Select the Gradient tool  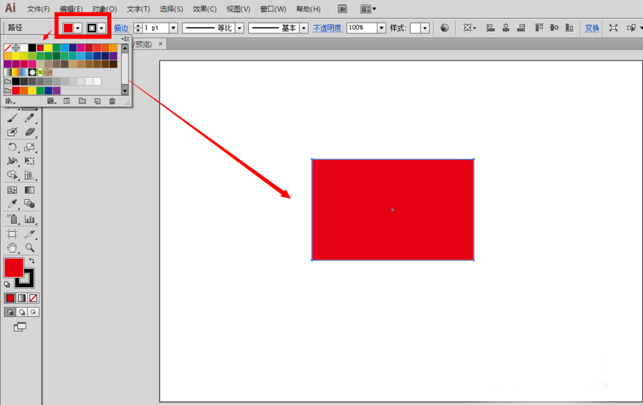tap(29, 190)
